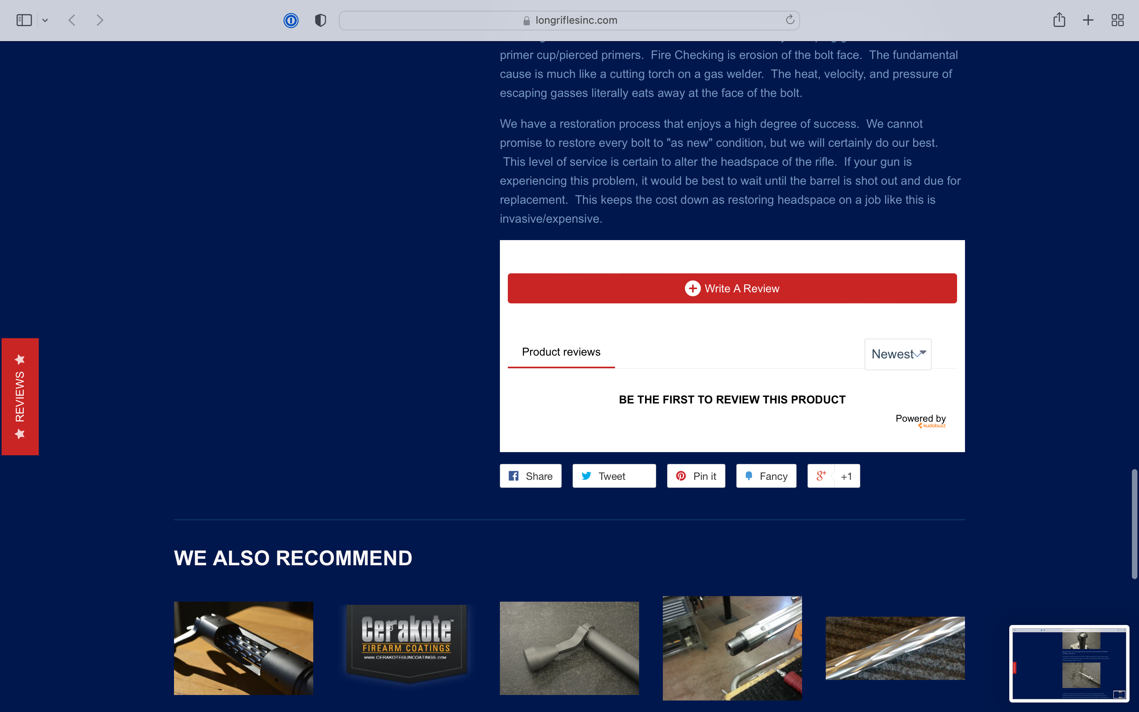The image size is (1139, 712).
Task: Reload the page with the refresh icon
Action: 790,20
